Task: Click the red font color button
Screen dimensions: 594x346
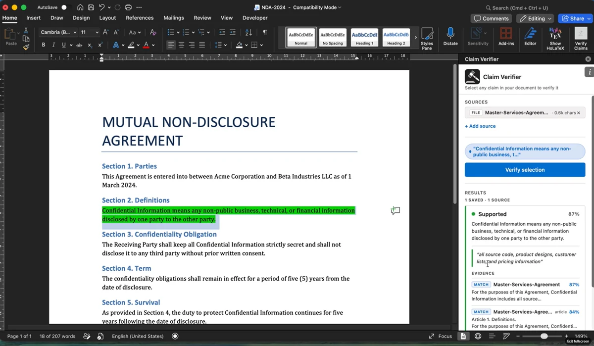Action: point(146,45)
